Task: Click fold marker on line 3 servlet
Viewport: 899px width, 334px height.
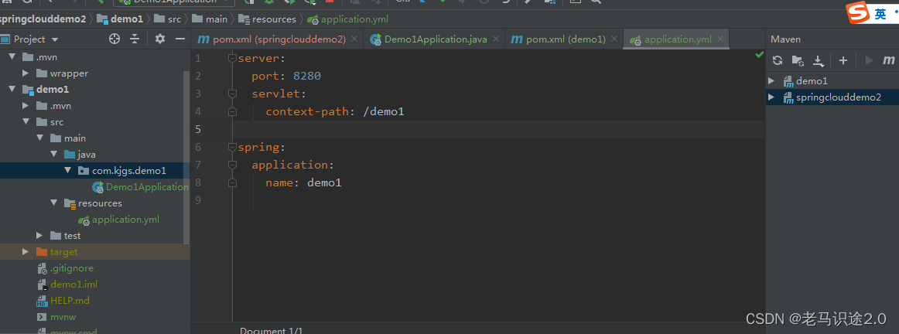Action: click(232, 94)
